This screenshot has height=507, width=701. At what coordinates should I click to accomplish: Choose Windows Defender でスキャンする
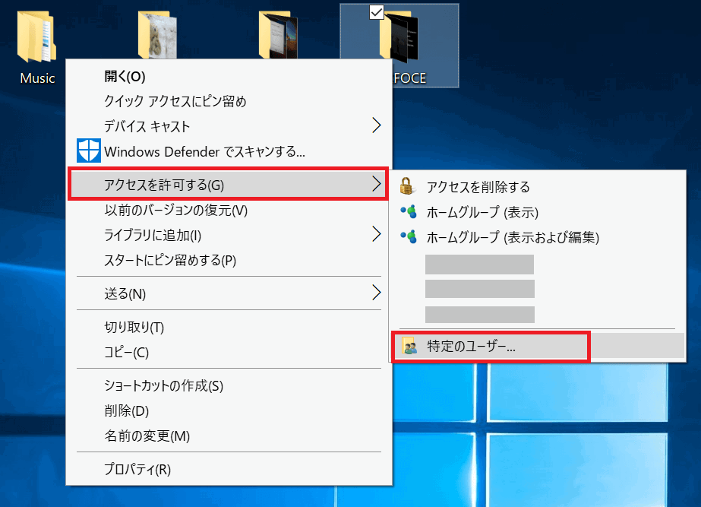[x=229, y=151]
